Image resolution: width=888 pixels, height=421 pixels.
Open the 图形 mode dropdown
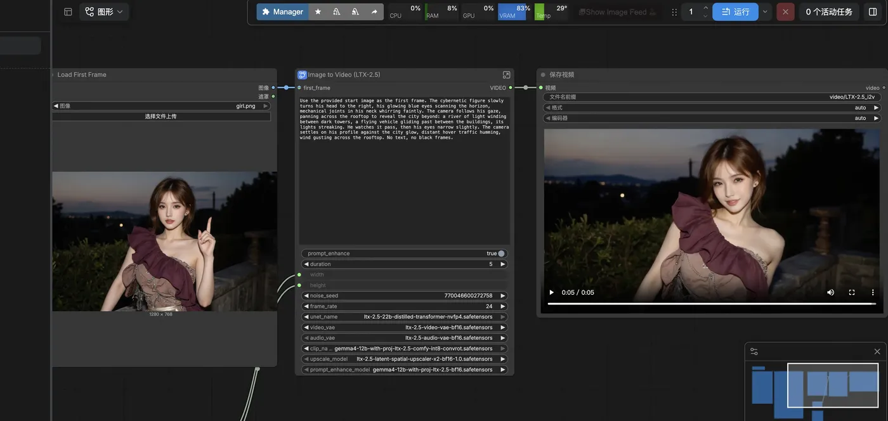click(x=104, y=11)
